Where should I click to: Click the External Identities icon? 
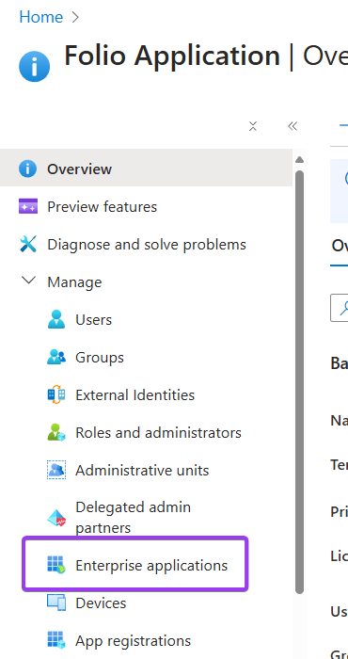[x=56, y=394]
